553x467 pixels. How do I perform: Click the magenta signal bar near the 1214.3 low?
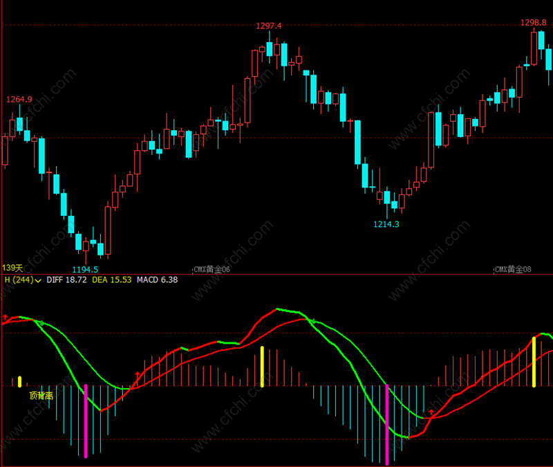(387, 425)
